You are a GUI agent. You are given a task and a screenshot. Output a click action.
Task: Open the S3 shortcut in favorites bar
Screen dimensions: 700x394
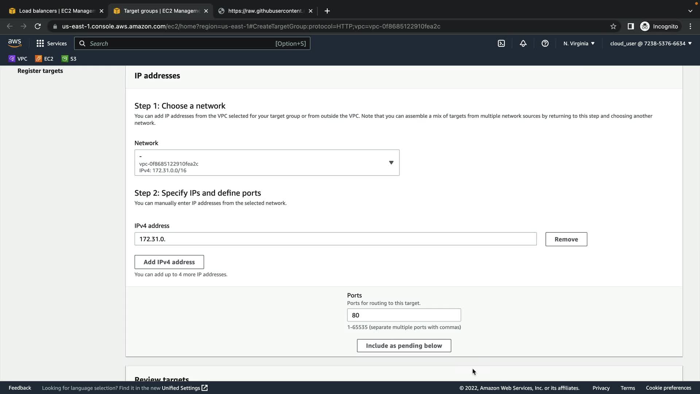(69, 59)
